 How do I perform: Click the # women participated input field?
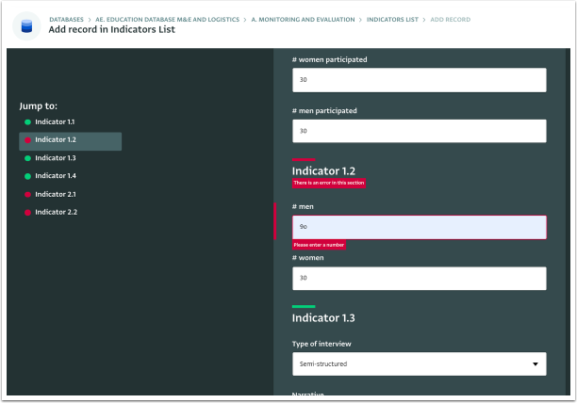(420, 80)
